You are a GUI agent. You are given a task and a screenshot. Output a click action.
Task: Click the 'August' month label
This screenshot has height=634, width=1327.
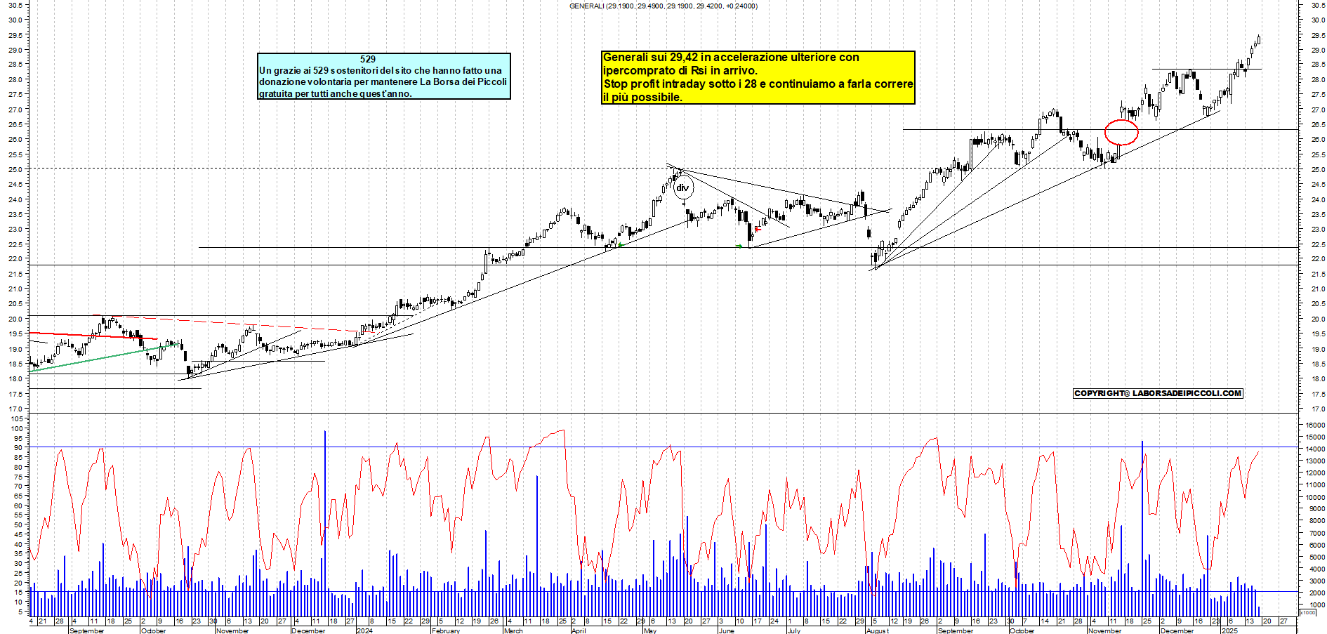click(x=878, y=630)
